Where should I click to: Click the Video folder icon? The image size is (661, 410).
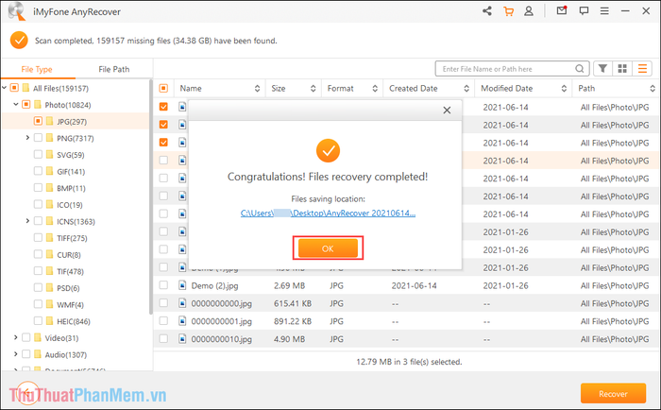tap(37, 337)
